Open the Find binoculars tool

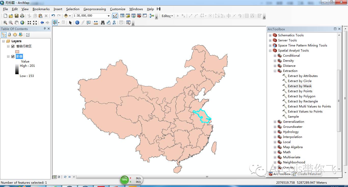coord(103,23)
